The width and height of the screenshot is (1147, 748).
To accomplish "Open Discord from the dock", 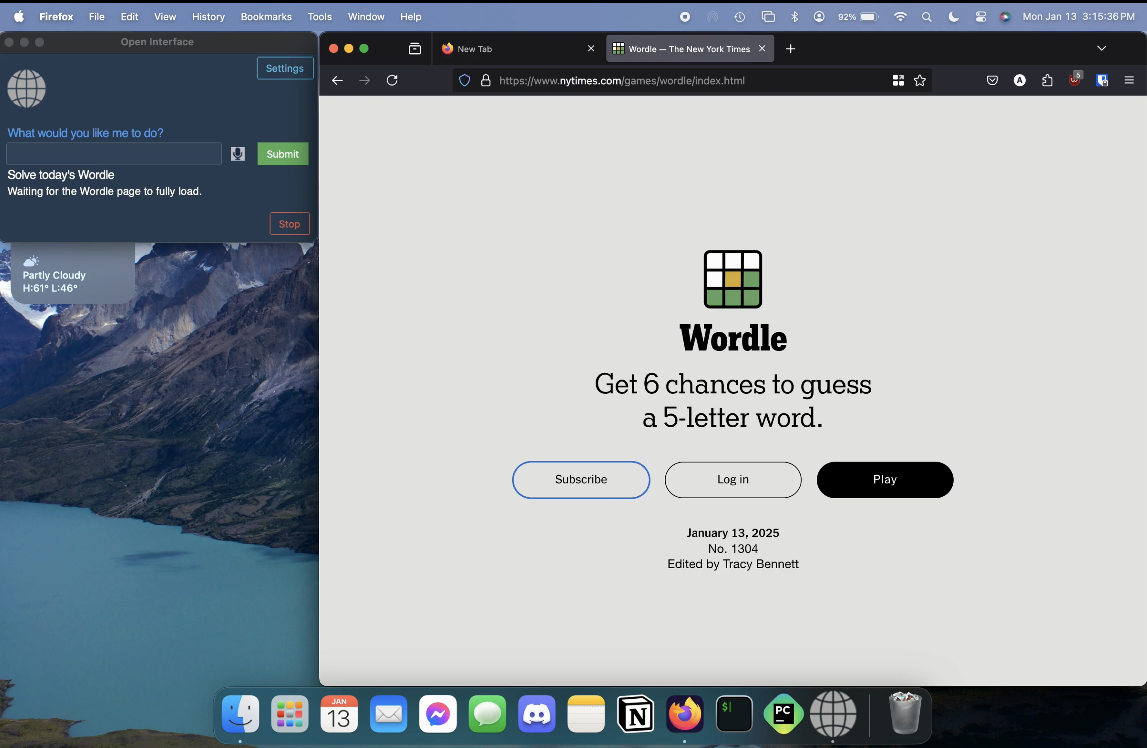I will click(536, 714).
